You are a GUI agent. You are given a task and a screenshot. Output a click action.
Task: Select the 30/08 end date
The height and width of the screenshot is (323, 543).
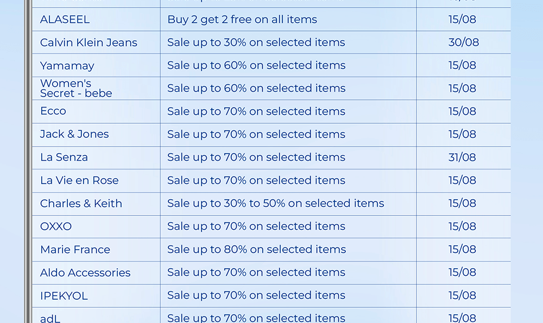coord(463,43)
